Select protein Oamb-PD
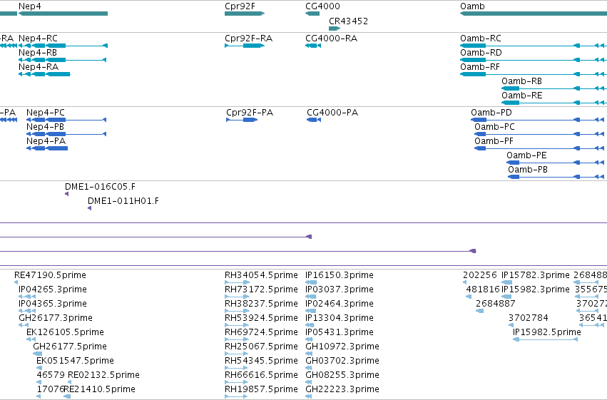The height and width of the screenshot is (400, 607). pos(539,120)
